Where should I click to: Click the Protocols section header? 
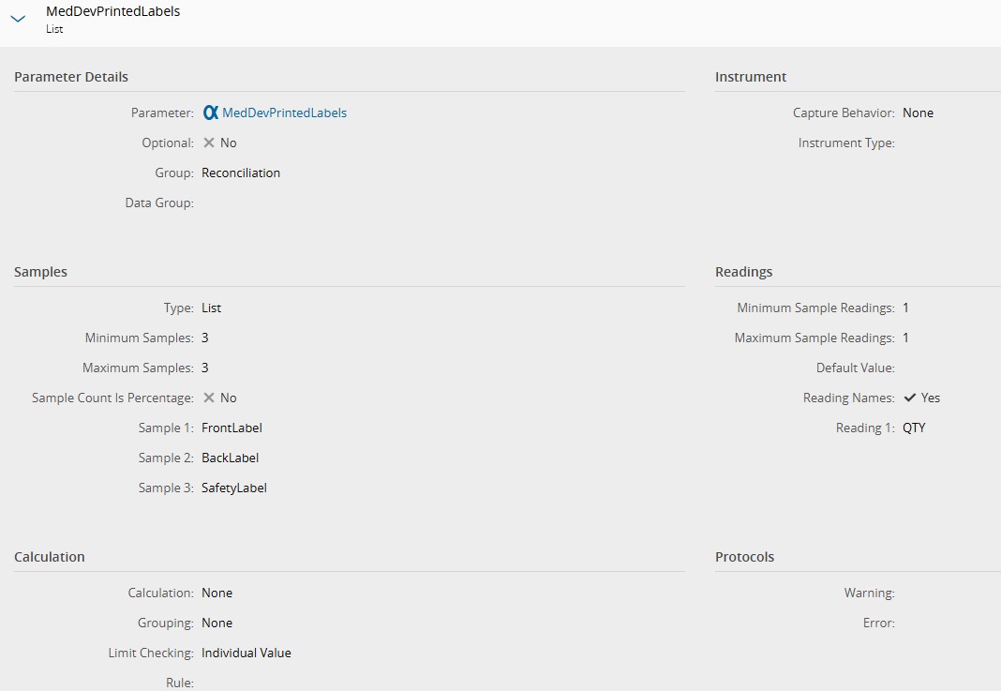[x=744, y=557]
